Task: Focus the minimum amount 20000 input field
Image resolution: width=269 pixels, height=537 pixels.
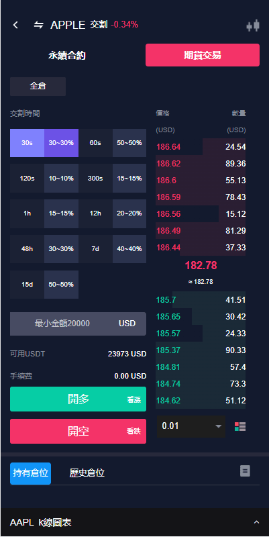Action: [78, 324]
